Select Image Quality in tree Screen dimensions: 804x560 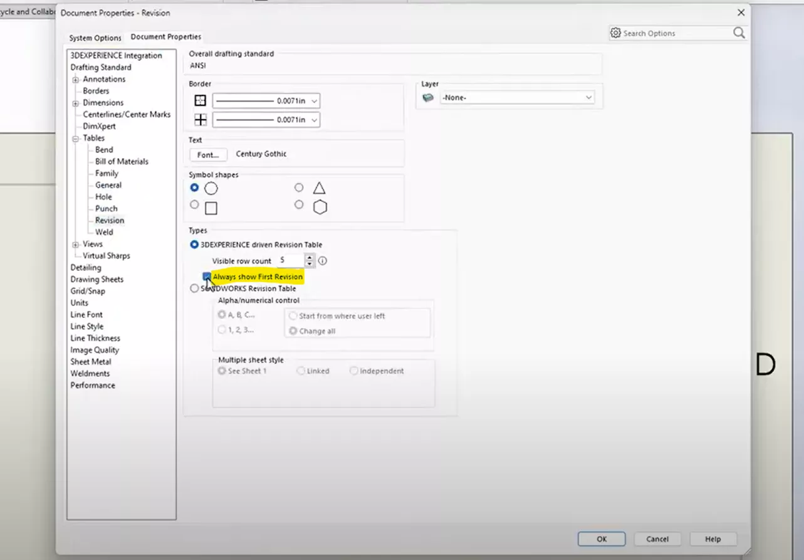(94, 350)
